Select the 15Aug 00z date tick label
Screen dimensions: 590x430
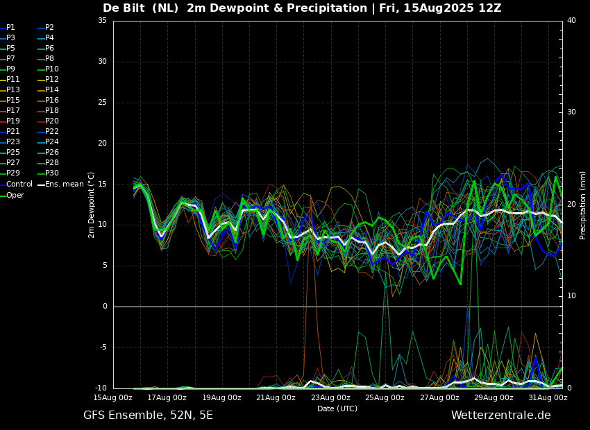(113, 398)
